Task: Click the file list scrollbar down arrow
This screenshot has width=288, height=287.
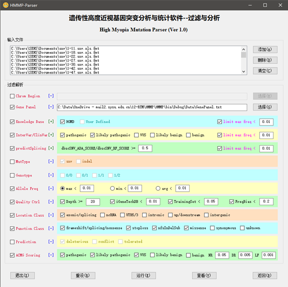Action: point(243,72)
